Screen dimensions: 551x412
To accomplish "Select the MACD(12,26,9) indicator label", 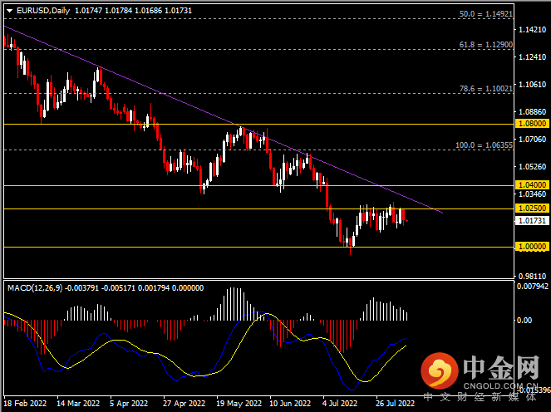I will [x=35, y=288].
